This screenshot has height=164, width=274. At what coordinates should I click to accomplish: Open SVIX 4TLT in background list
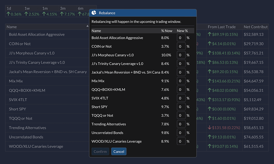point(18,100)
